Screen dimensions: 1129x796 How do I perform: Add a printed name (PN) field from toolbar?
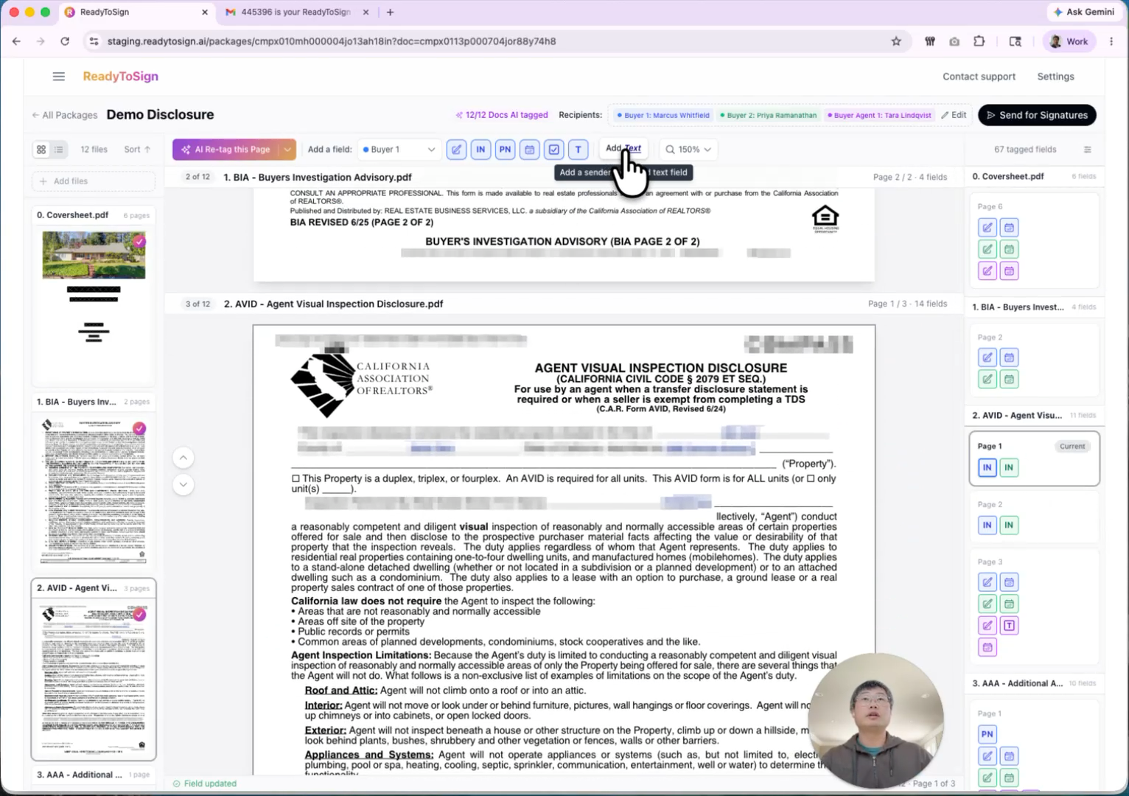[505, 150]
